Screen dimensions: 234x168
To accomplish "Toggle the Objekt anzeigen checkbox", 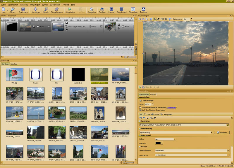I will [140, 101].
